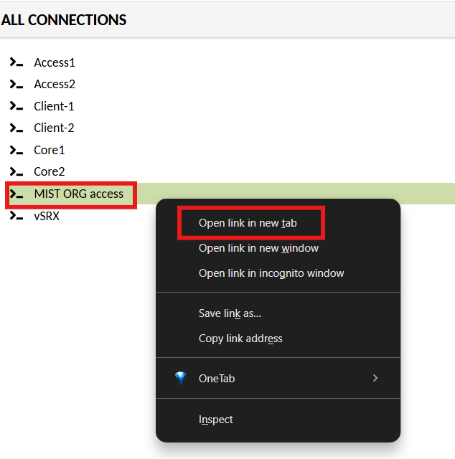Expand the OneTab submenu arrow
The image size is (455, 459).
click(375, 378)
